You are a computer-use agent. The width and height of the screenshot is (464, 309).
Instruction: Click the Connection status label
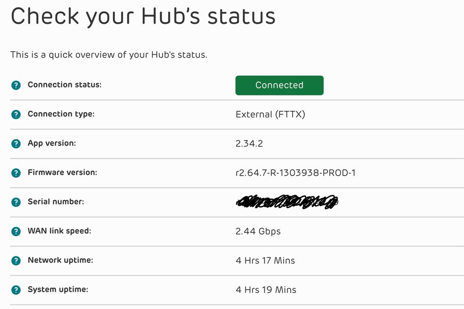[x=65, y=85]
